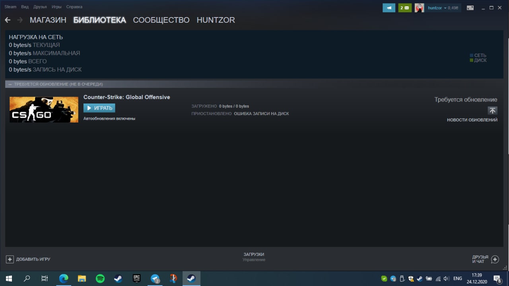Open НОВОСТИ ОБНОВЛЕНИЙ link
Screen dimensions: 509x286
point(472,120)
